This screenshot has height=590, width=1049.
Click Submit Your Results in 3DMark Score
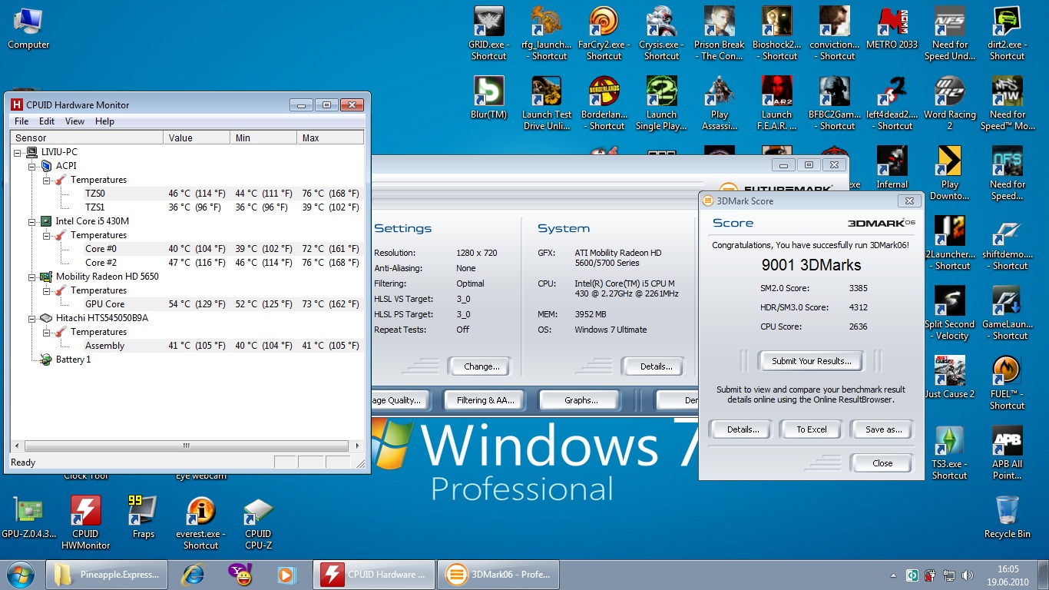[x=811, y=361]
